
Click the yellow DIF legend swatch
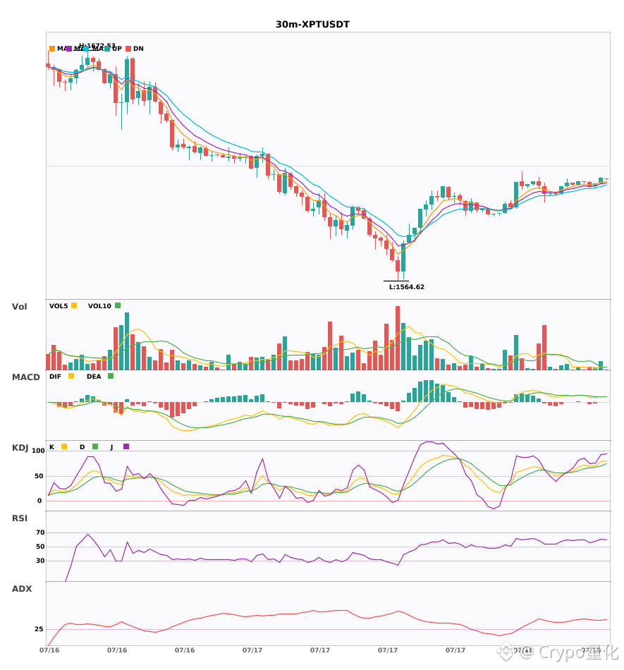click(x=71, y=376)
